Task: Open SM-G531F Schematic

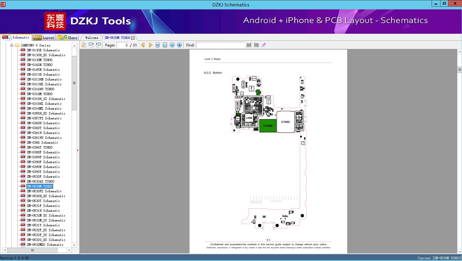Action: coord(43,206)
